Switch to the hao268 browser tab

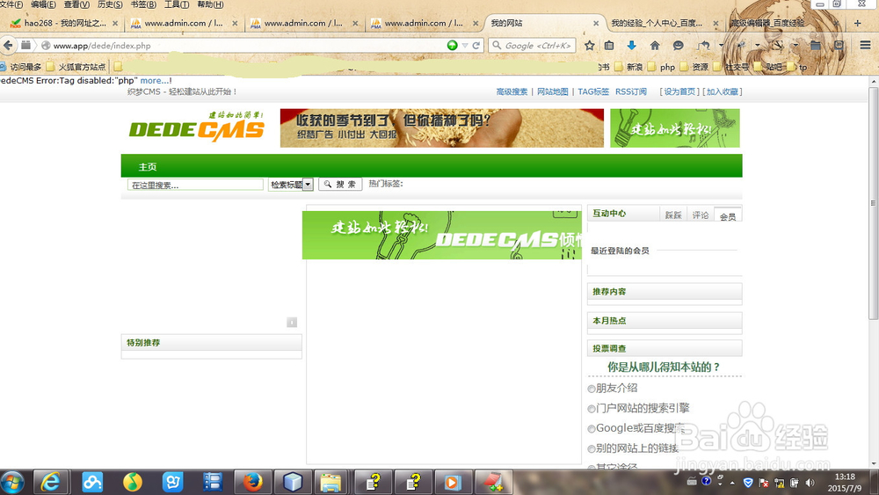coord(63,23)
